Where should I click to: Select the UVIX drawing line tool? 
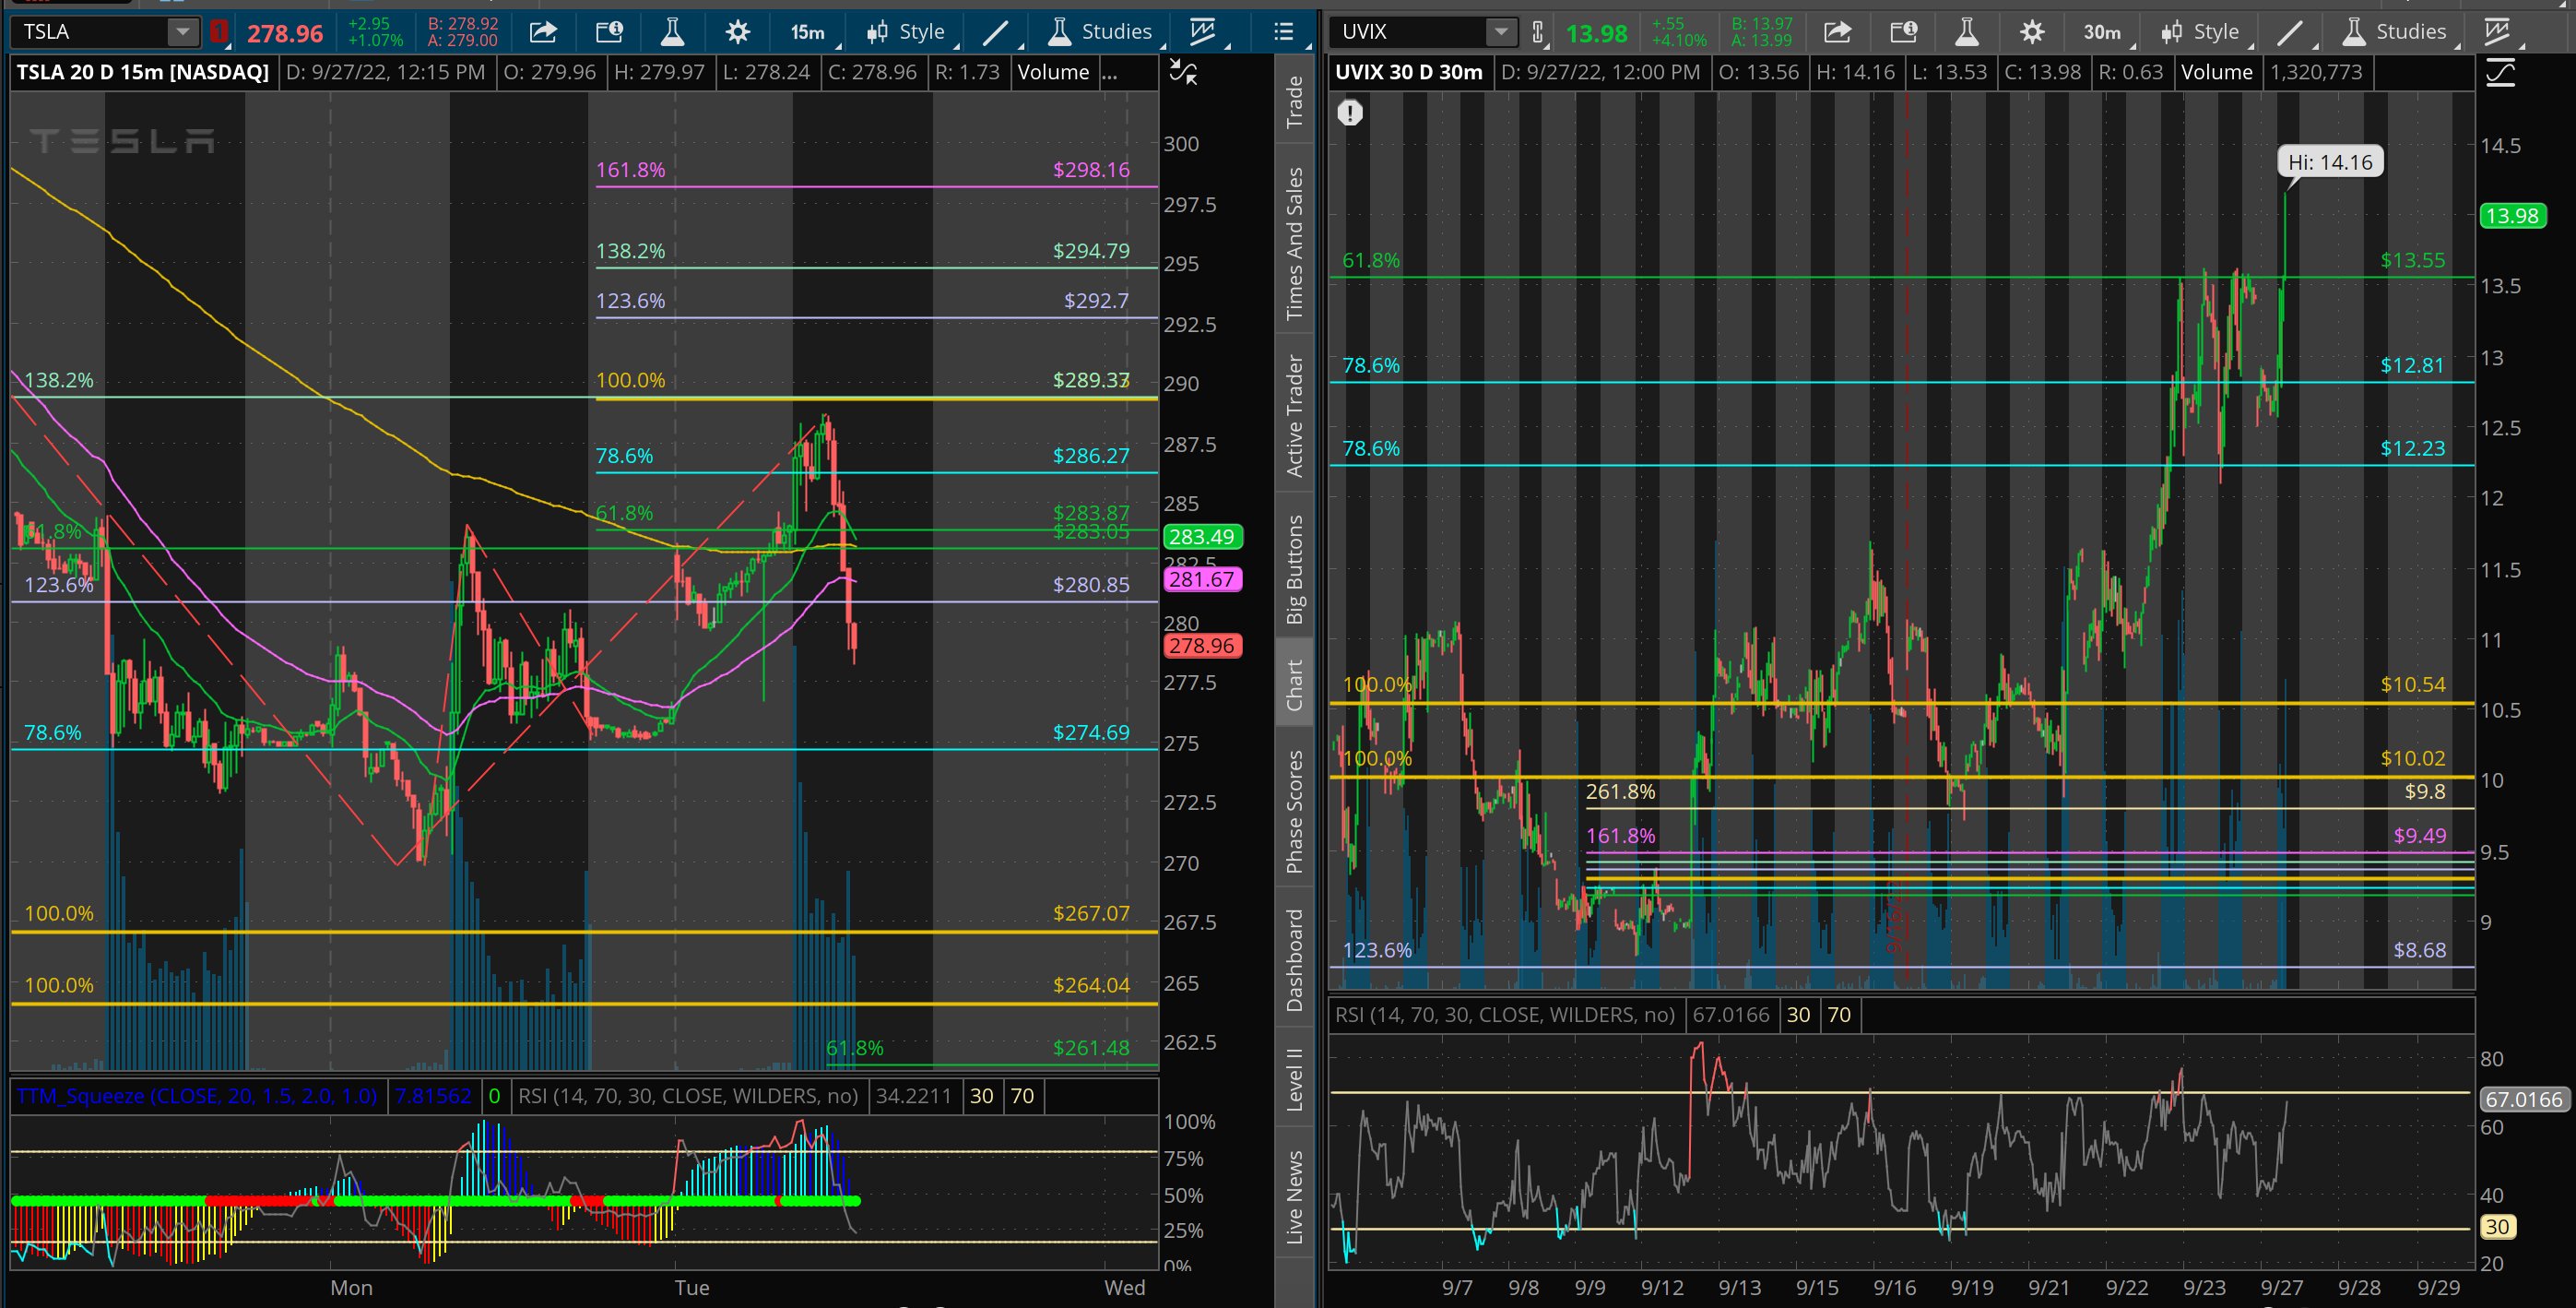pos(2290,32)
